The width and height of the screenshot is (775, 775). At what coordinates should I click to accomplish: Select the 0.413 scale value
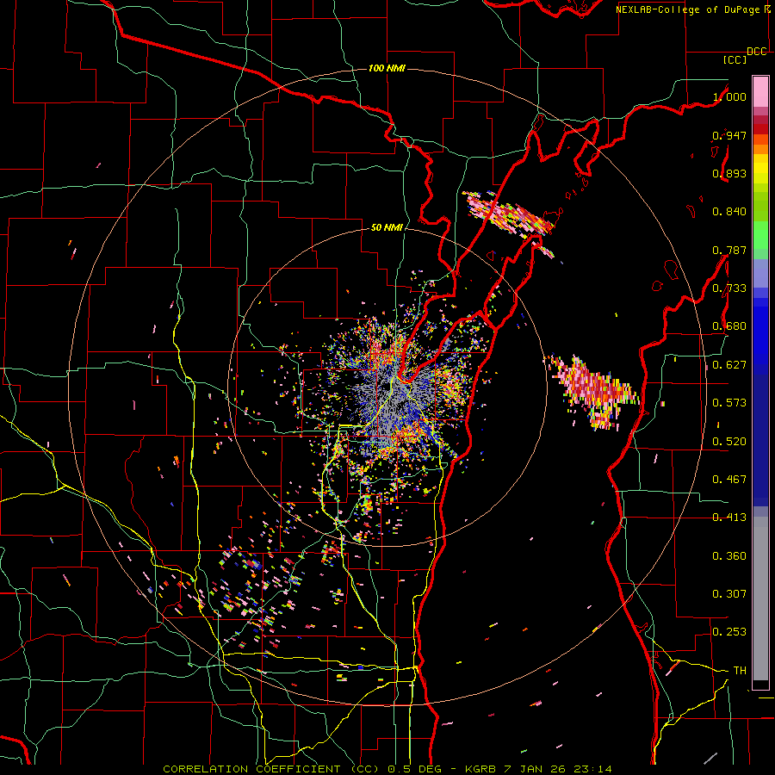tap(729, 518)
